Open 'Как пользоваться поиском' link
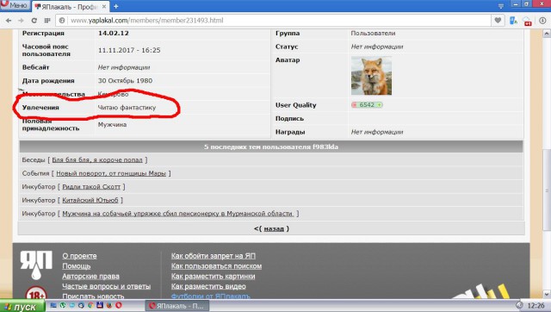This screenshot has height=312, width=551. [216, 266]
